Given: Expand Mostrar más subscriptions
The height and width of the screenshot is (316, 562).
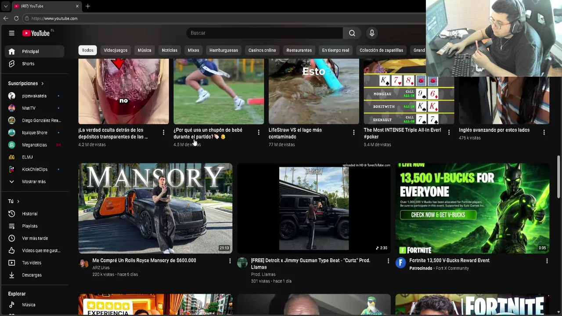Looking at the screenshot, I should (34, 182).
